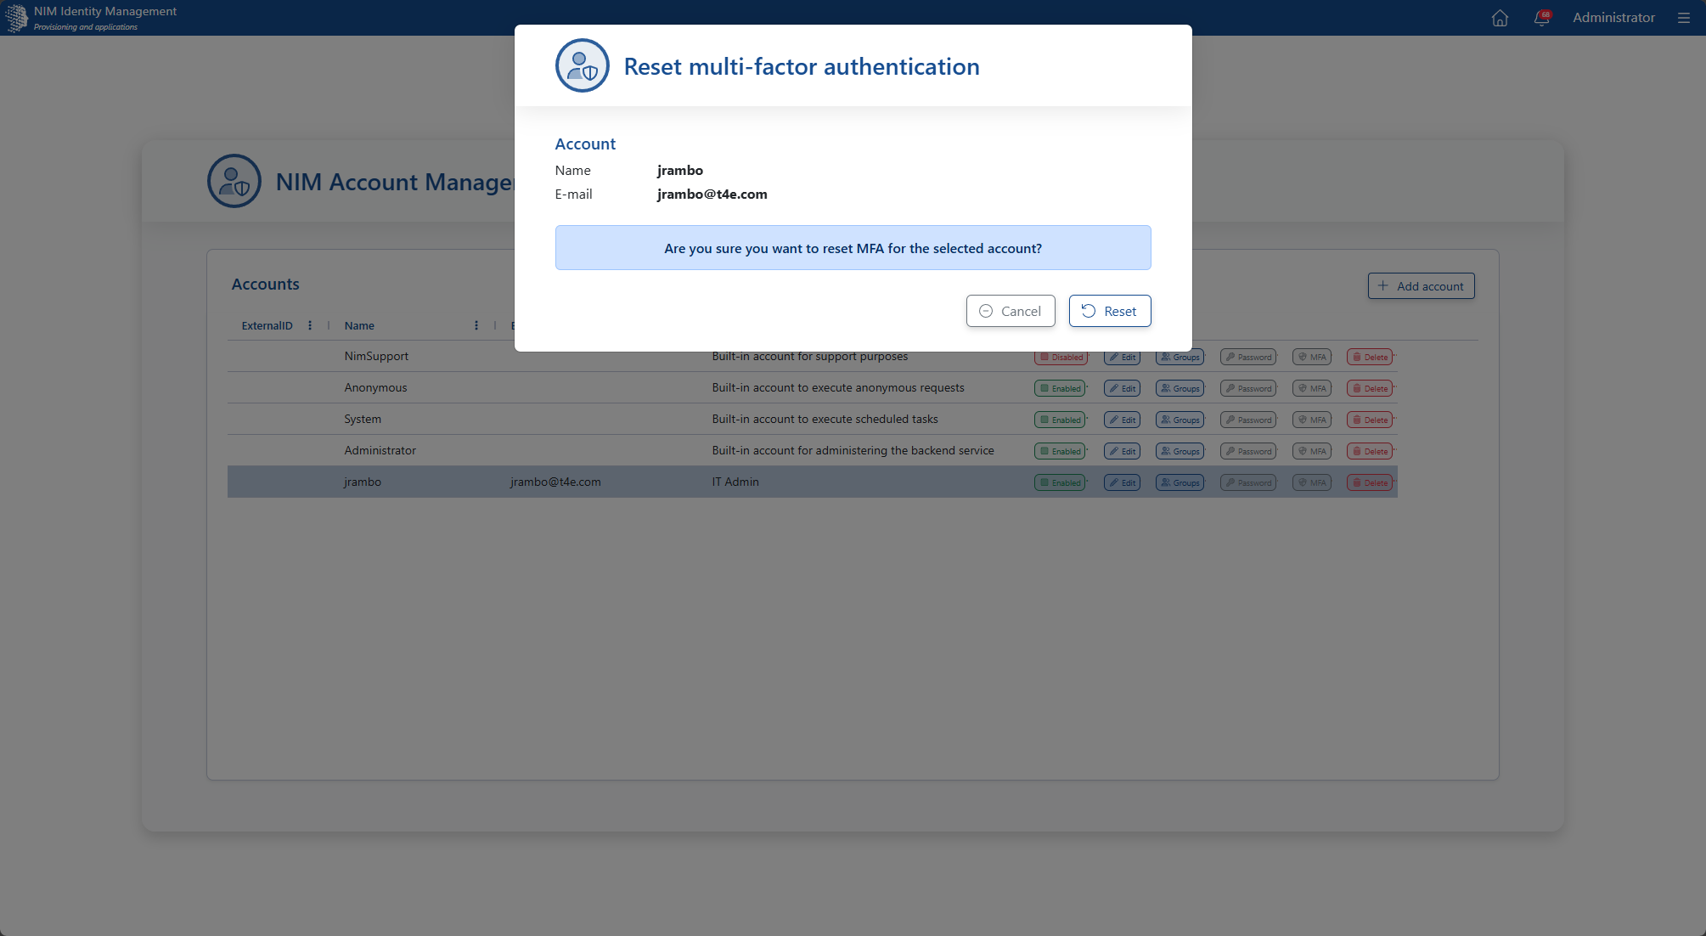Image resolution: width=1706 pixels, height=936 pixels.
Task: Sort by ExternalID column header
Action: tap(267, 325)
